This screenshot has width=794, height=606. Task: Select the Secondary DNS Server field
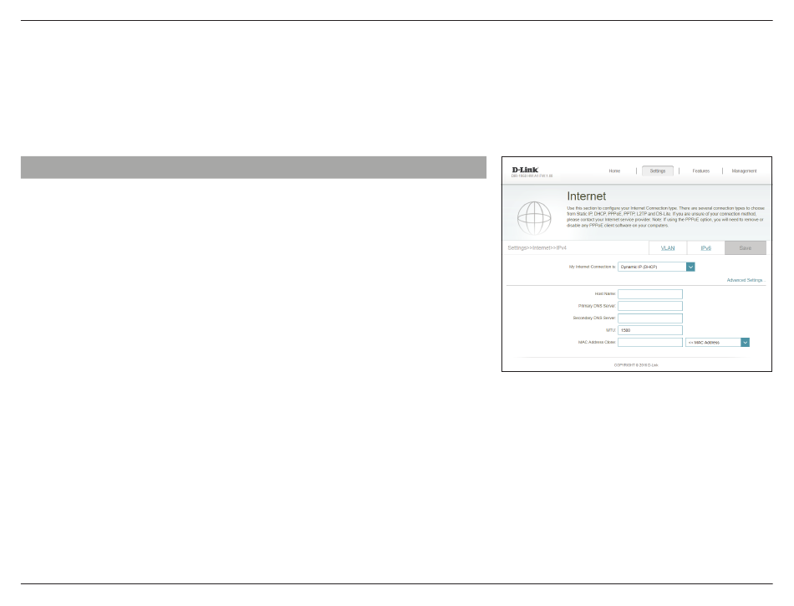click(x=649, y=318)
